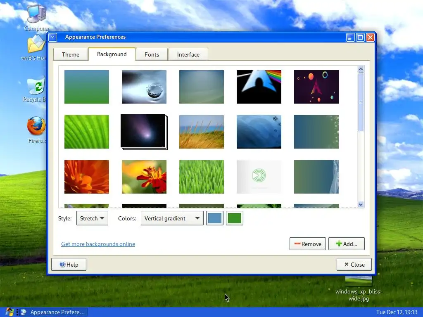
Task: Select the beach grass dunes wallpaper
Action: coord(202,132)
